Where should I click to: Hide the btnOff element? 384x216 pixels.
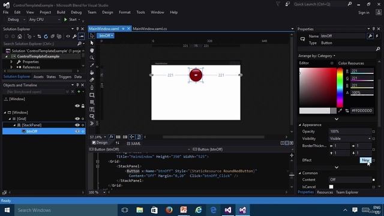click(77, 131)
